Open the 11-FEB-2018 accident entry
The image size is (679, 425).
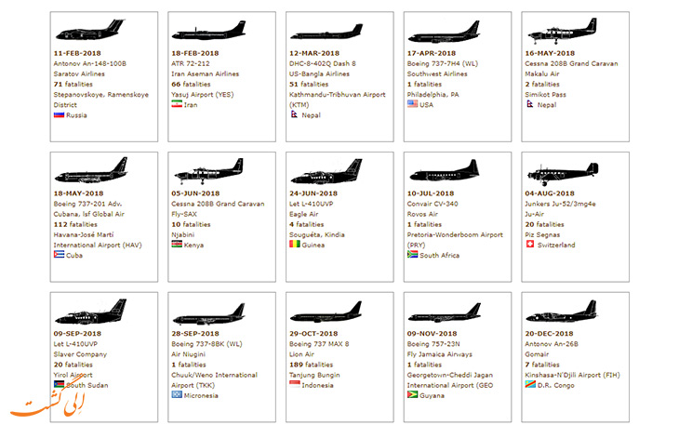point(77,53)
